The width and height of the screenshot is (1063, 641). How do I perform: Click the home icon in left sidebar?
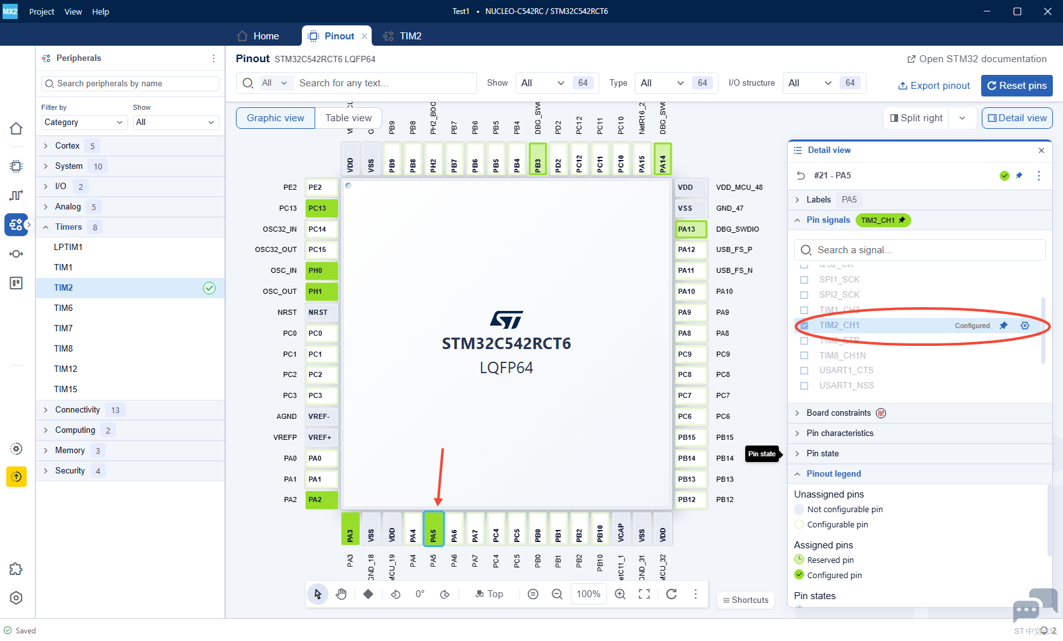(16, 128)
